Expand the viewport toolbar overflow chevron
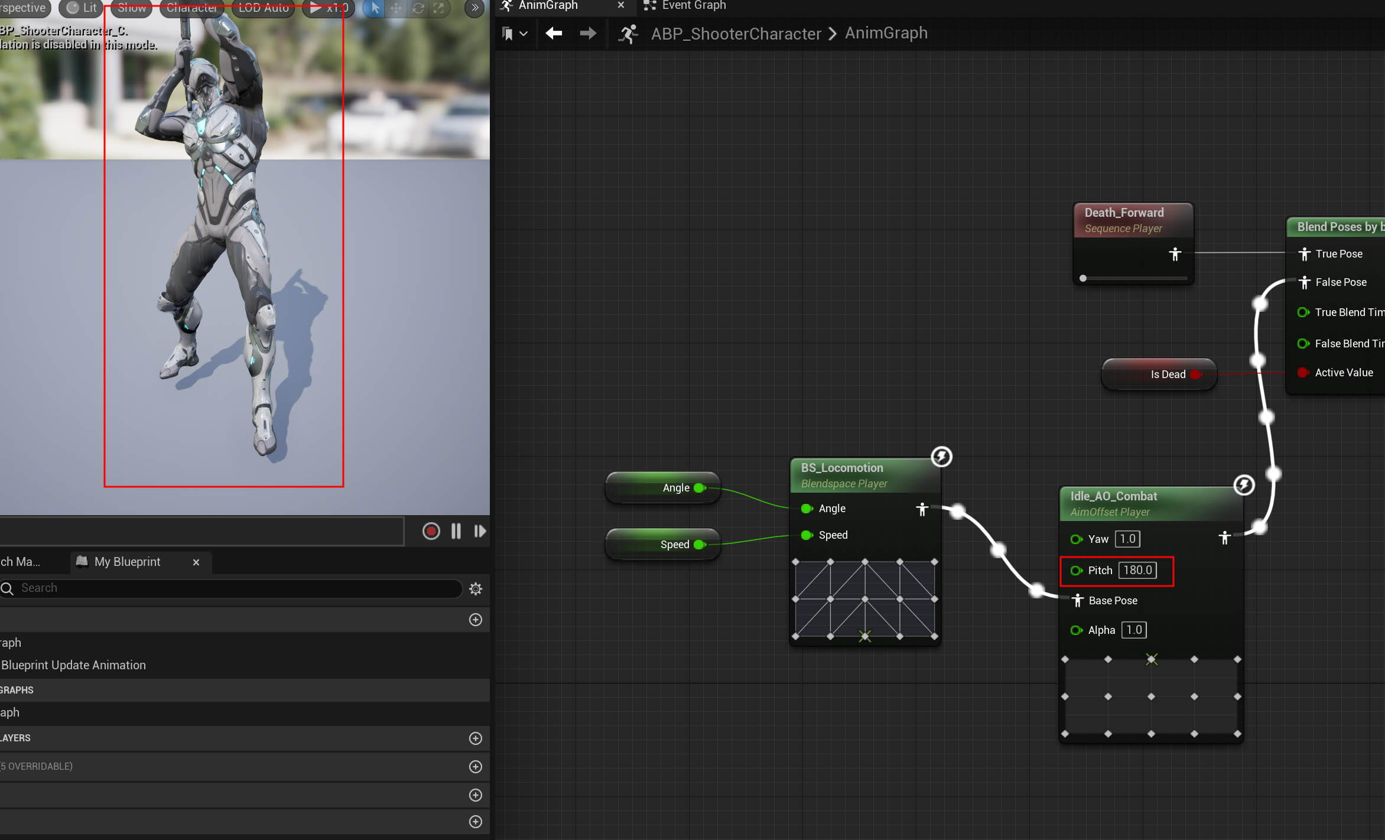 [x=474, y=8]
